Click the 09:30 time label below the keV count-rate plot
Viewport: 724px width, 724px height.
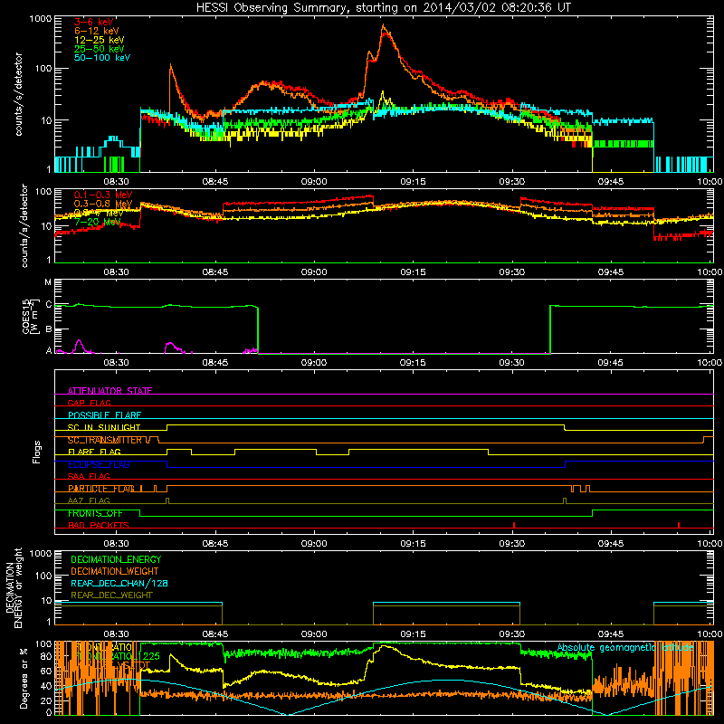(511, 182)
